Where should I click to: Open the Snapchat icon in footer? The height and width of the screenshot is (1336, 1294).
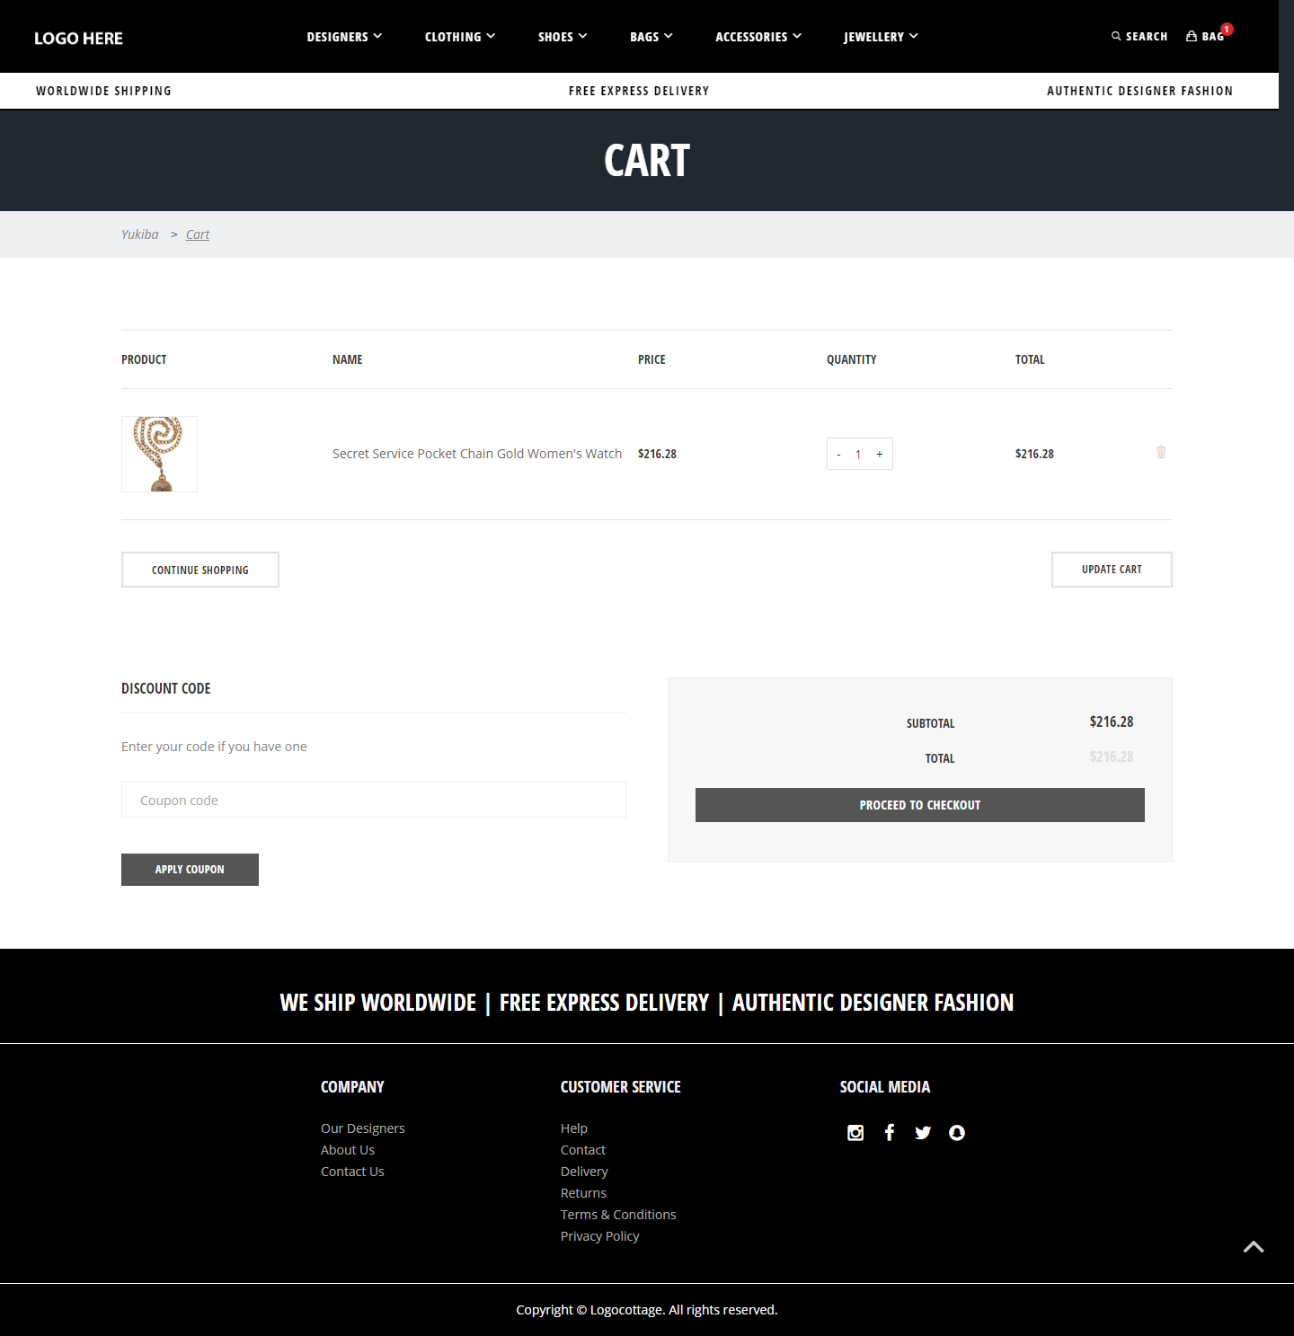click(957, 1133)
